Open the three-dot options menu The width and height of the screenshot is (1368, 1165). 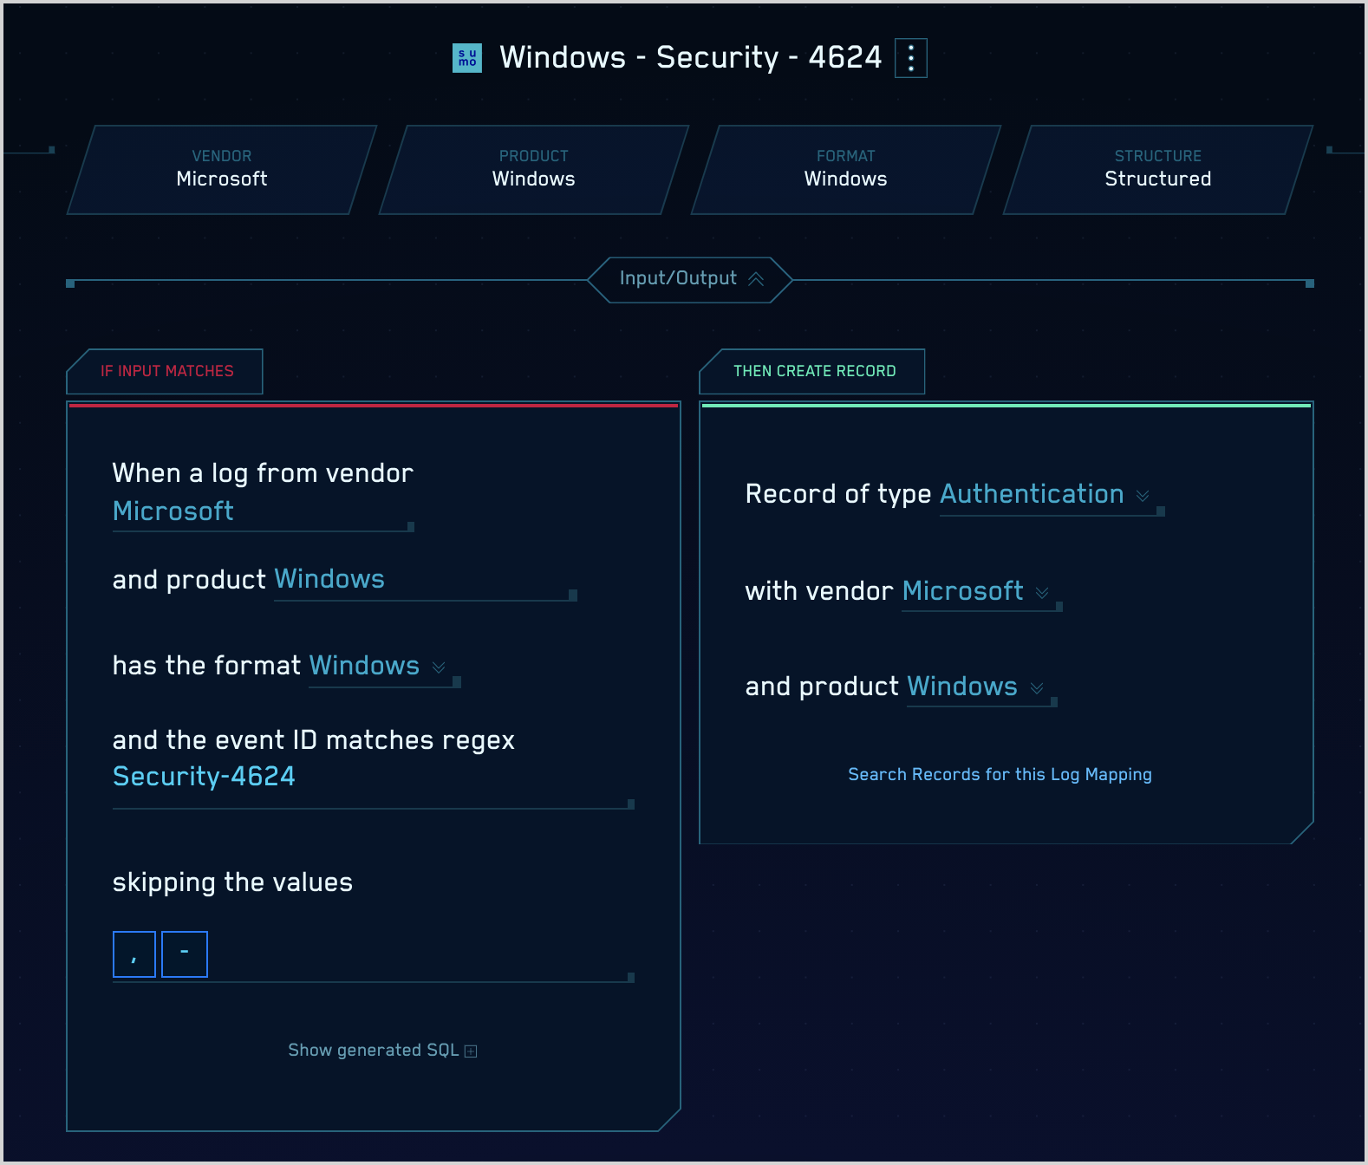910,58
